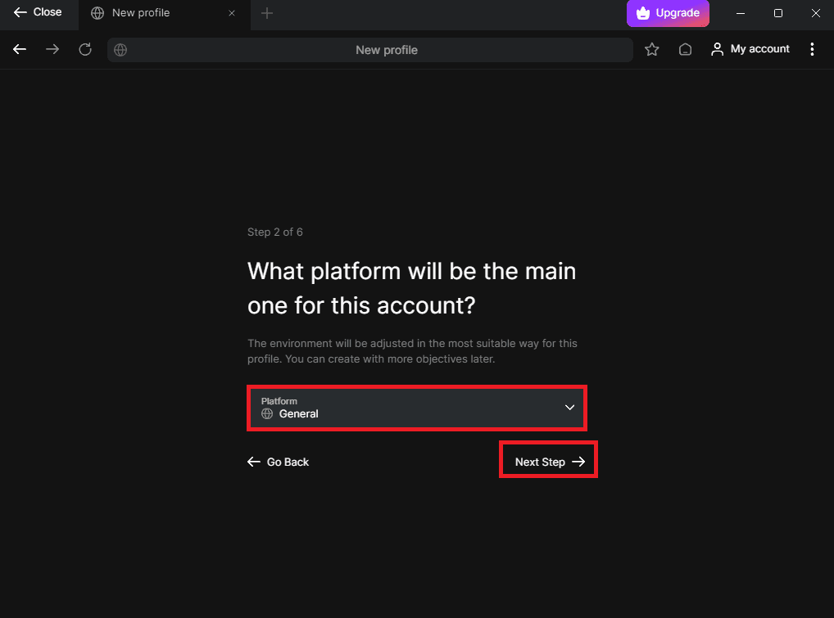
Task: Click the globe icon in address bar
Action: click(x=120, y=50)
